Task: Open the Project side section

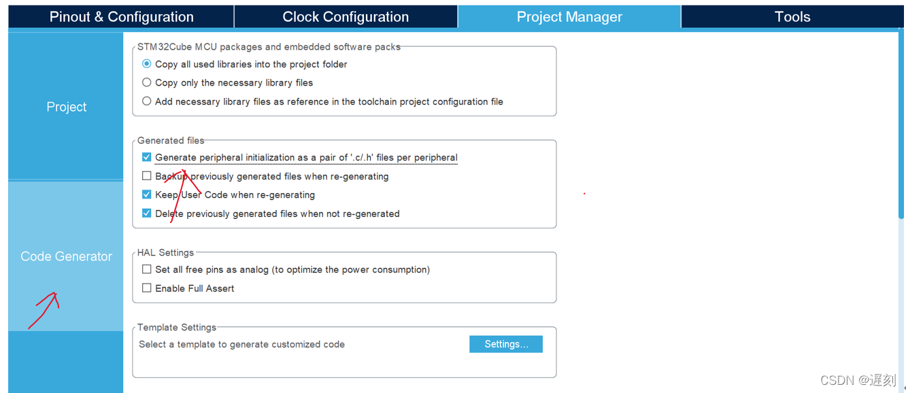Action: (66, 107)
